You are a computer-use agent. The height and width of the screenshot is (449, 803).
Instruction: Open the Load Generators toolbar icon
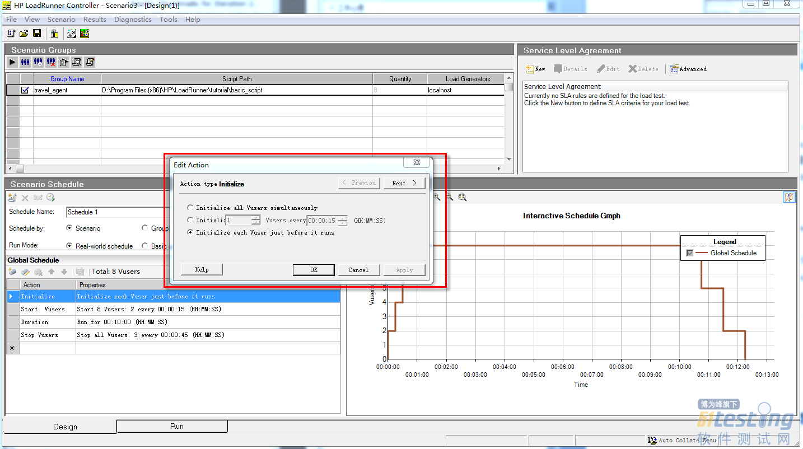pyautogui.click(x=55, y=34)
